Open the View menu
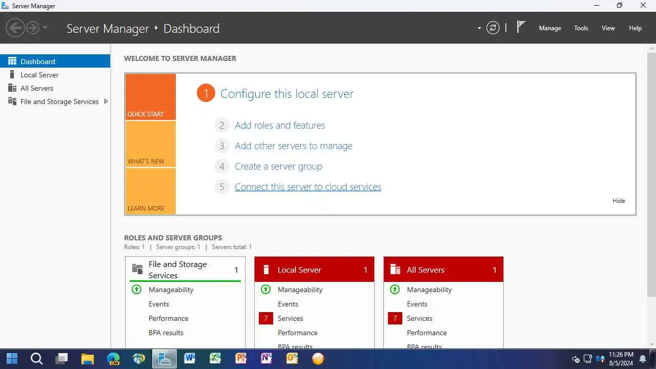Screen dimensions: 656x369 pos(608,28)
